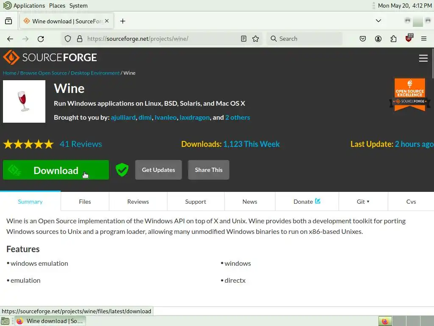Open the Support tab

coord(196,202)
